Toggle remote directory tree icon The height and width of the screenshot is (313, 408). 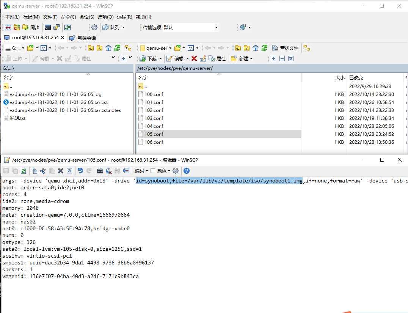pos(307,48)
